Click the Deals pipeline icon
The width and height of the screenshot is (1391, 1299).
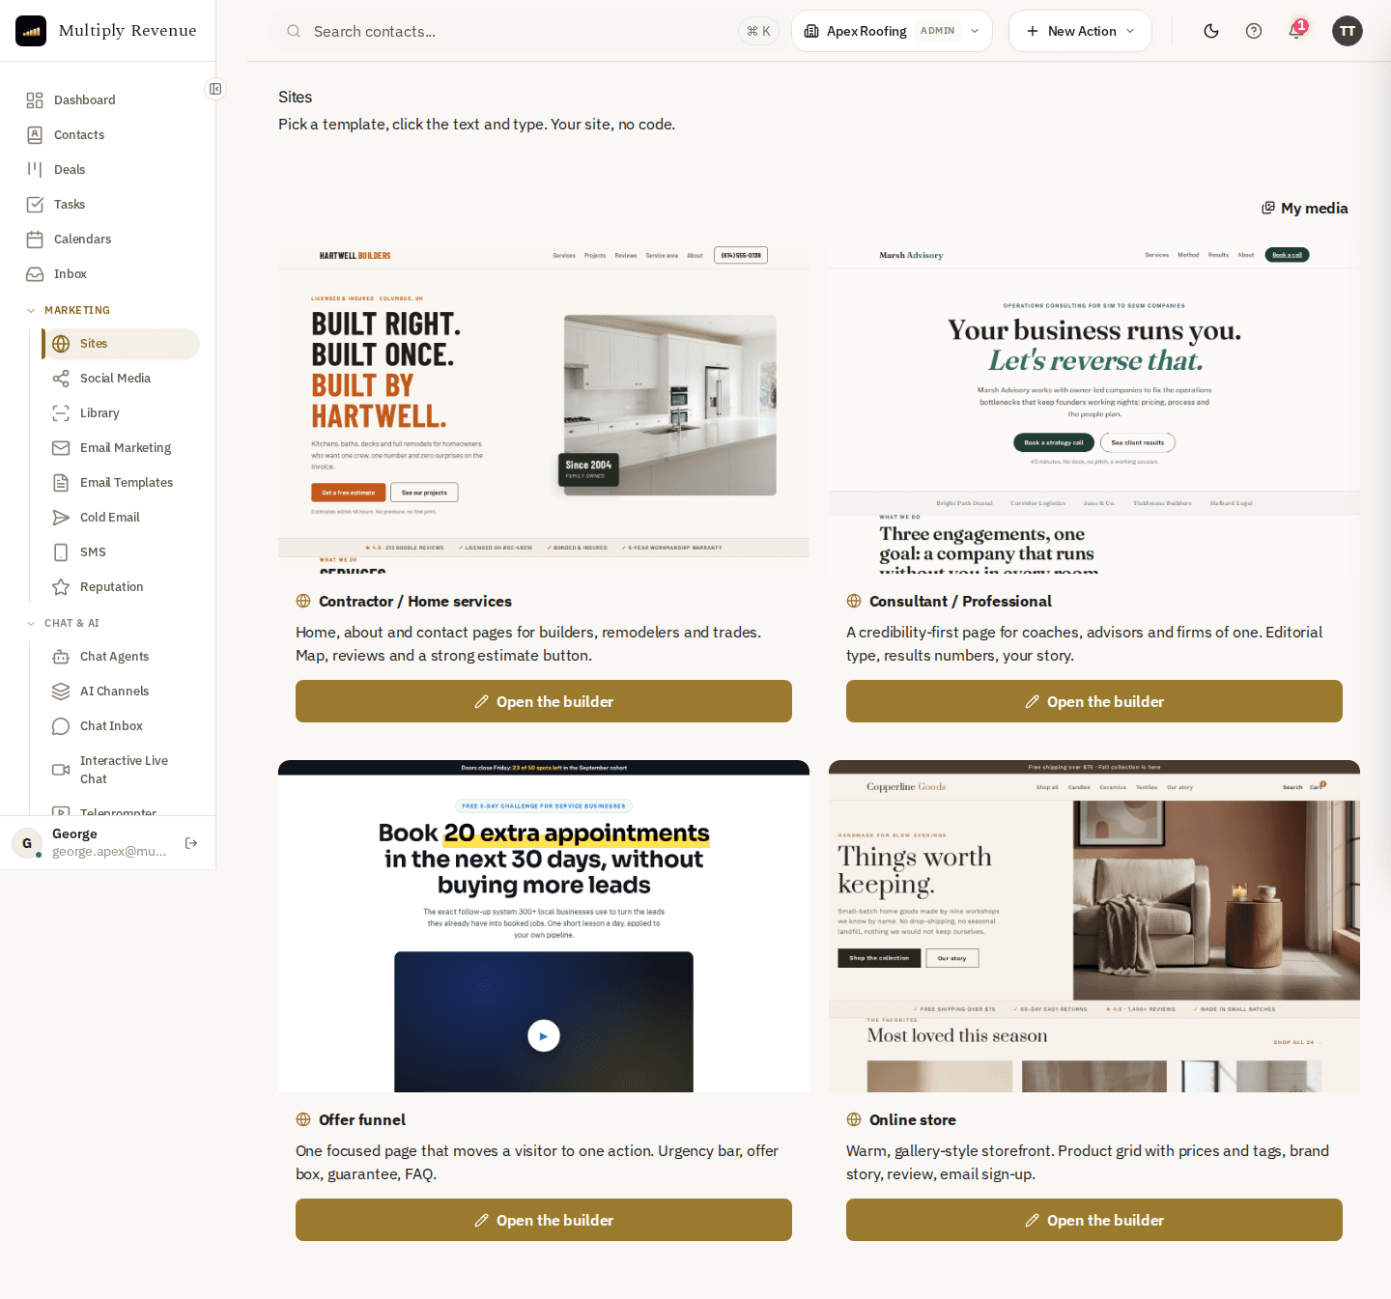point(35,170)
